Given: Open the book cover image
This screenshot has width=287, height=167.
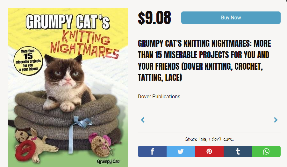Looking at the screenshot, I should [68, 87].
